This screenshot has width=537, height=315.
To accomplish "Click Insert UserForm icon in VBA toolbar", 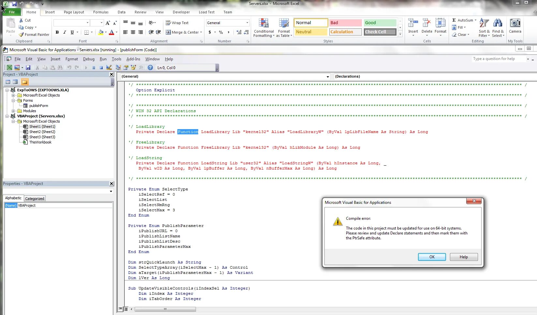I will (17, 67).
